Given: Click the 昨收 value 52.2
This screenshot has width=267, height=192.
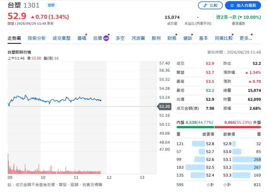Looking at the screenshot, I should (x=257, y=63).
